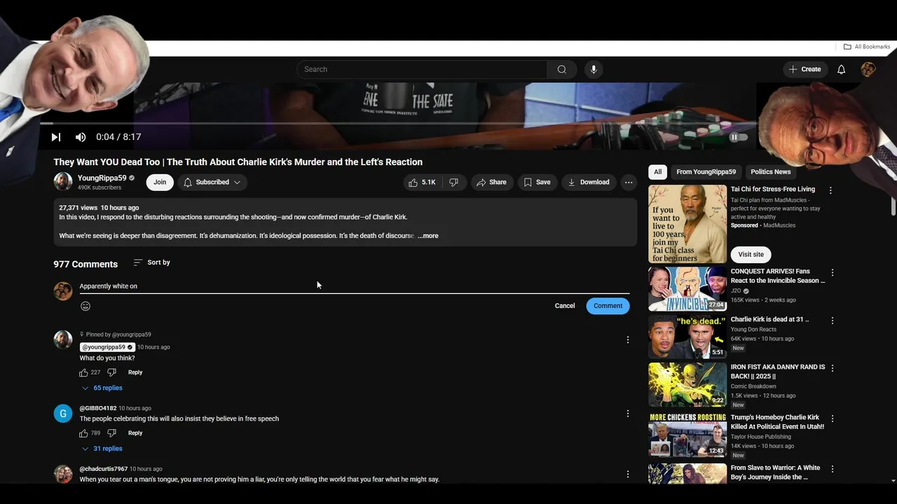Share the video
Viewport: 897px width, 504px height.
491,182
